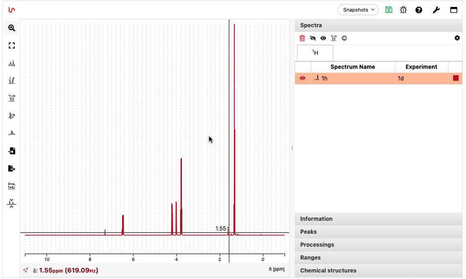466x279 pixels.
Task: Click the bug report icon
Action: 403,9
